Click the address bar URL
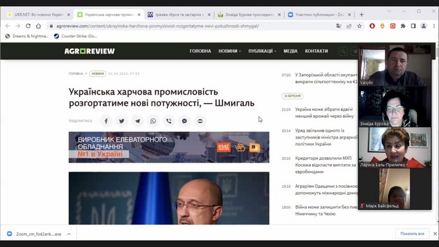This screenshot has width=439, height=247. pyautogui.click(x=158, y=26)
